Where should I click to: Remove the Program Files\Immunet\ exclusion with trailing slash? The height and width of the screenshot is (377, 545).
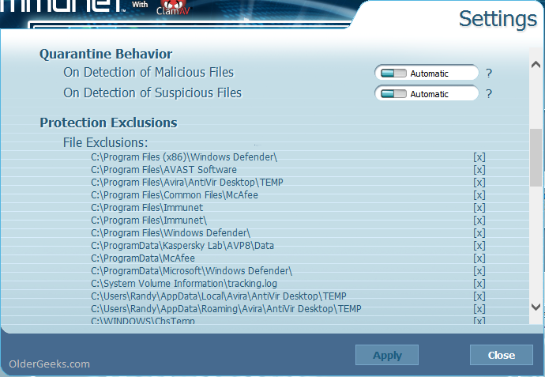pos(479,221)
